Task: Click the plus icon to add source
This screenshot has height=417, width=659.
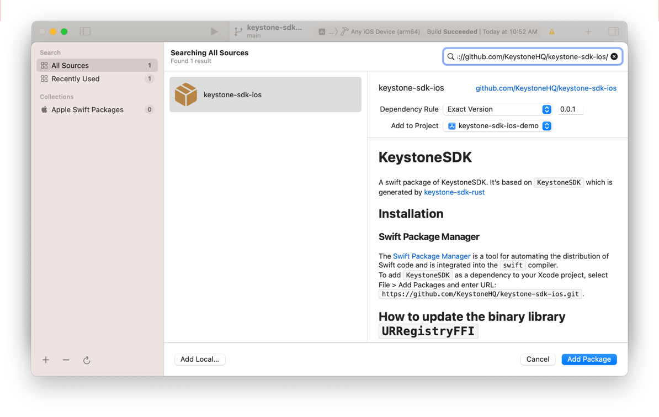Action: click(x=46, y=360)
